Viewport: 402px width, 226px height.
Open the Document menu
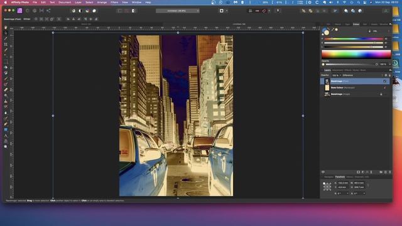pyautogui.click(x=65, y=3)
